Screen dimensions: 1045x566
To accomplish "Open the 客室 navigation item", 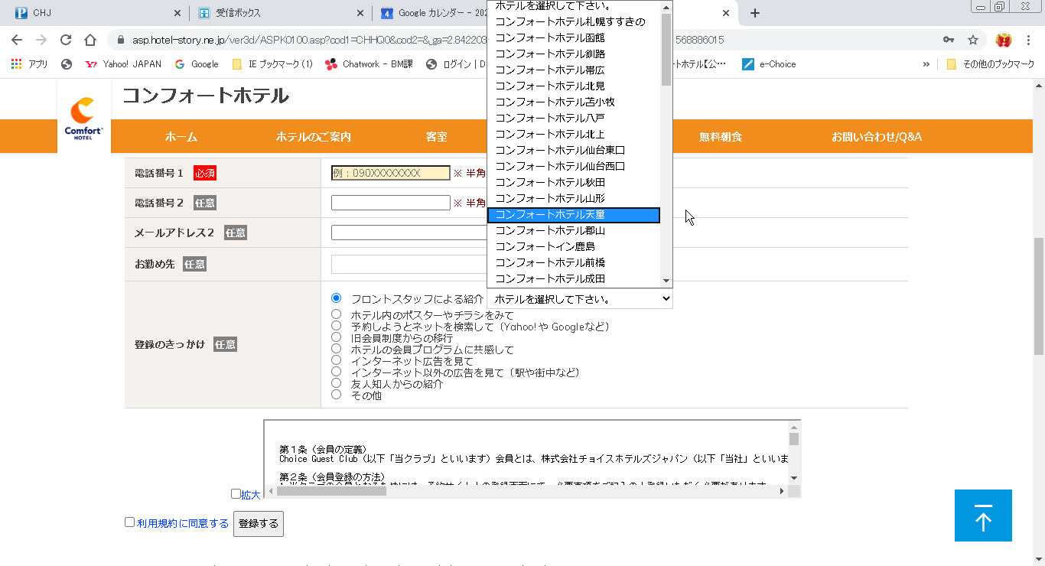I will pos(436,137).
